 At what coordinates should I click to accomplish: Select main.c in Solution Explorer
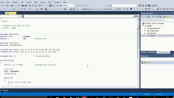click(152, 36)
